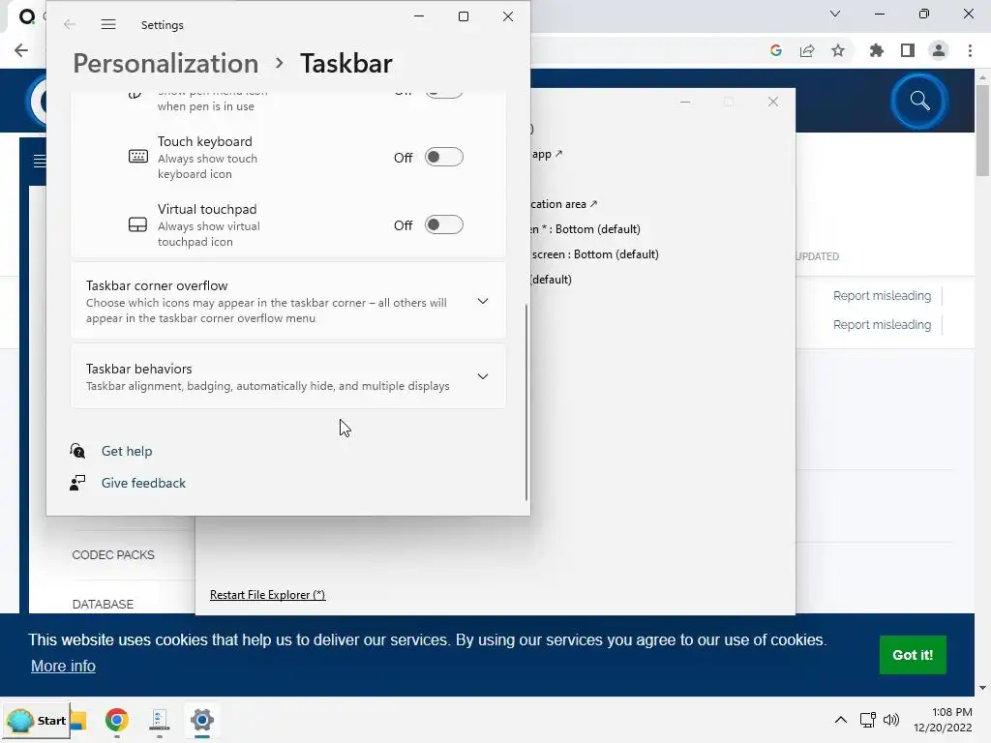Expand Taskbar corner overflow section
991x743 pixels.
click(288, 302)
